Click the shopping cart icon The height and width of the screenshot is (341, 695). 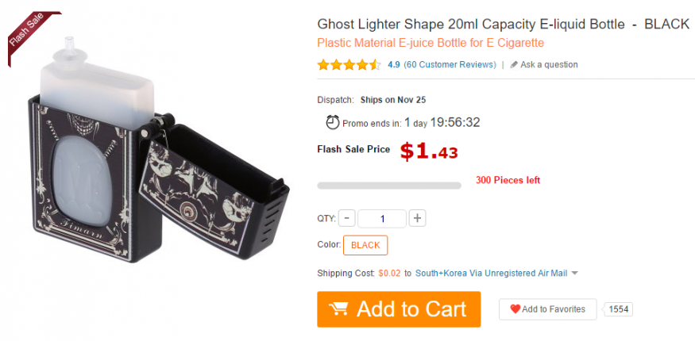pos(338,308)
